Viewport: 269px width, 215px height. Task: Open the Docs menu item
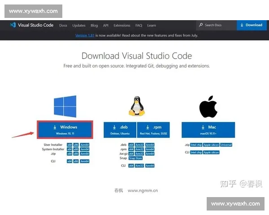click(63, 26)
